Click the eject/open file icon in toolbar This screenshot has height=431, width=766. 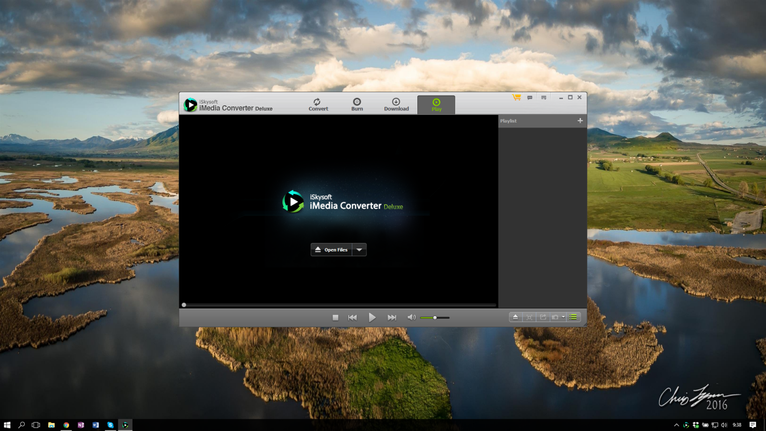(x=515, y=317)
